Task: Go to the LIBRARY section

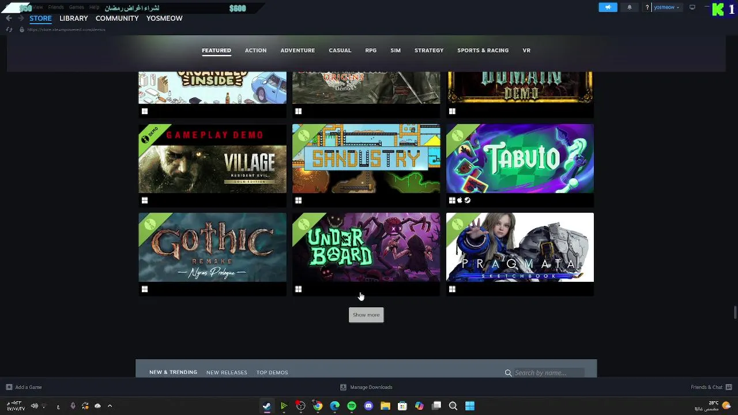Action: [74, 18]
